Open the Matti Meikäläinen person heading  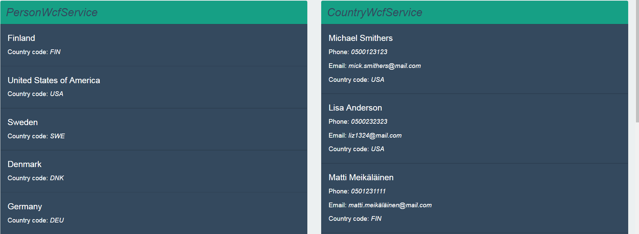[x=361, y=178]
